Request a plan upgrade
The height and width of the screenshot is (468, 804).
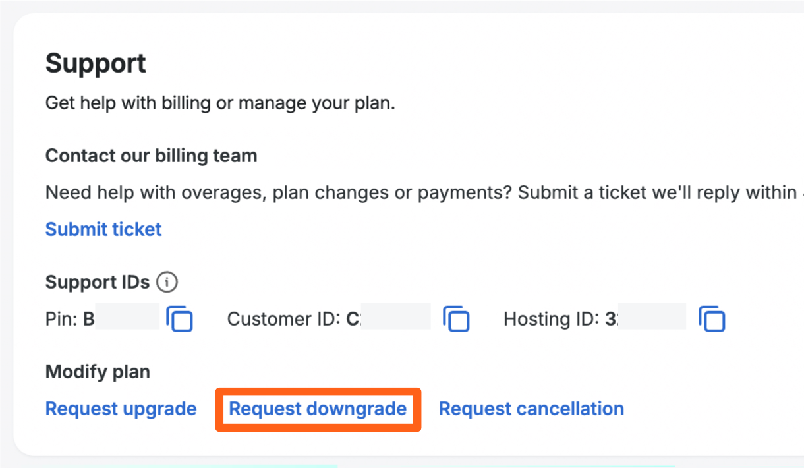coord(121,409)
